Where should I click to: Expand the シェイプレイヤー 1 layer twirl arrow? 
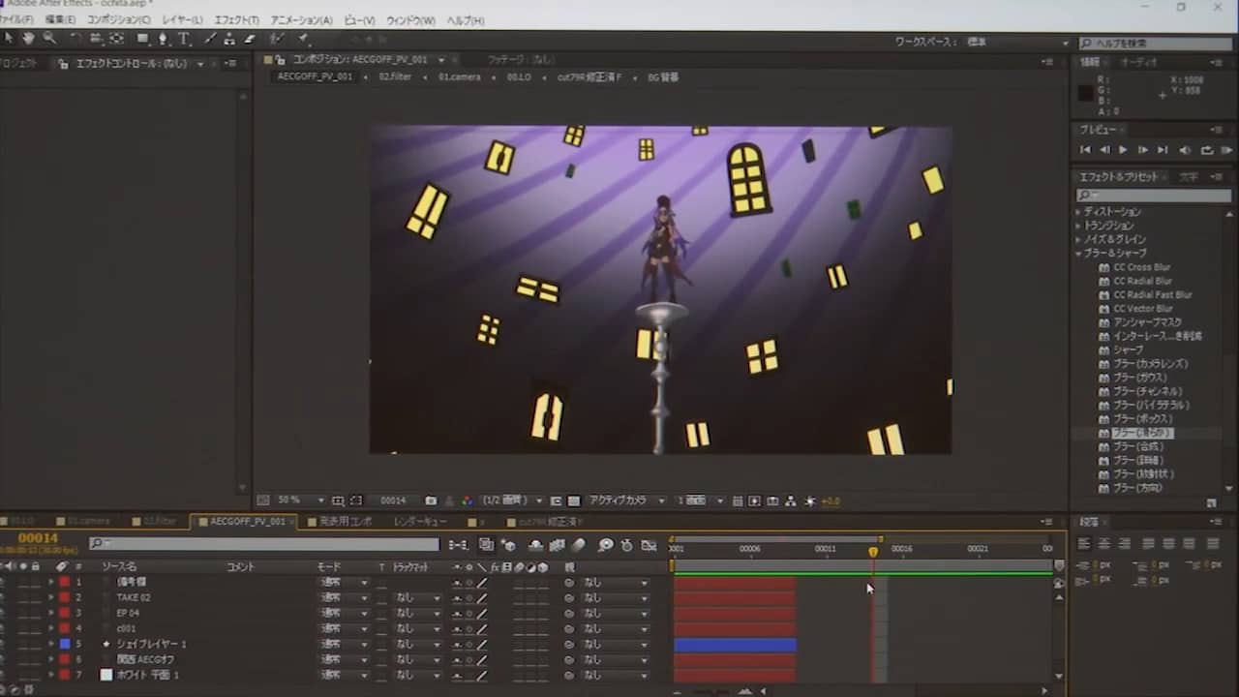[x=51, y=645]
